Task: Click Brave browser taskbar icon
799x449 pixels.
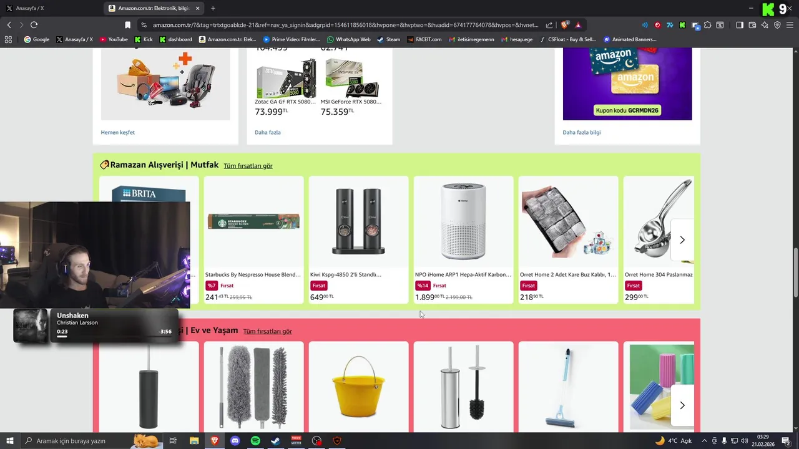Action: click(x=215, y=441)
